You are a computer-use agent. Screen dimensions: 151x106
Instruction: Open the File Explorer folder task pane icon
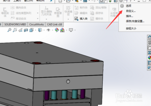149,48
